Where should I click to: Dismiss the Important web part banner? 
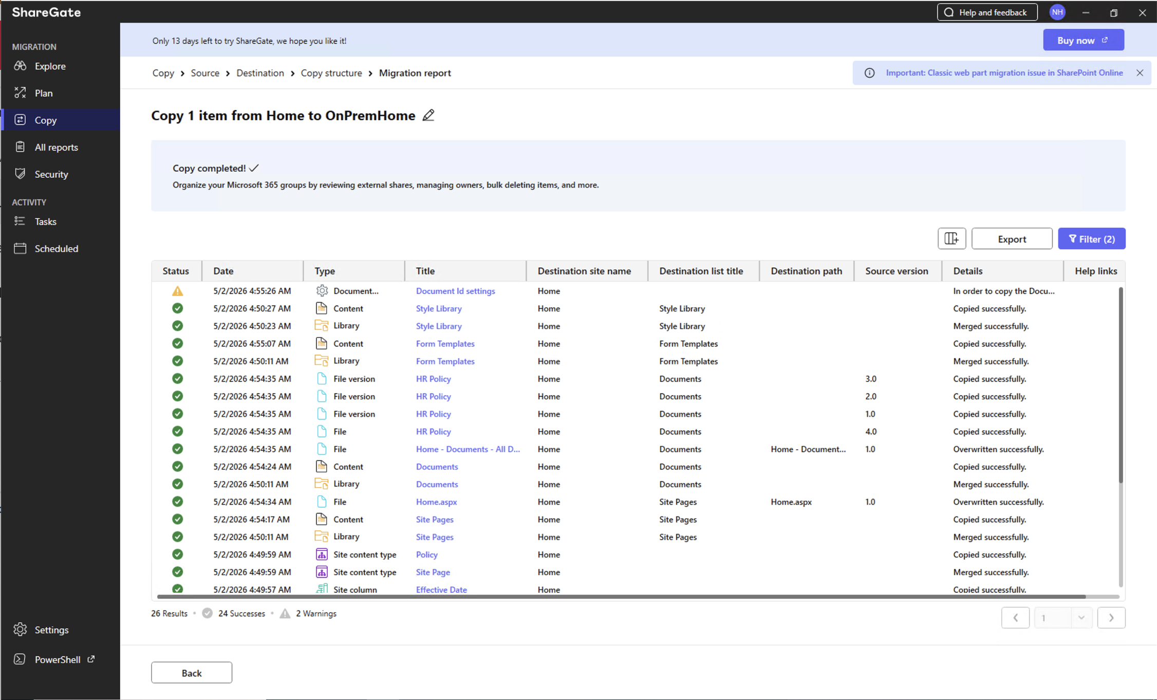pos(1140,72)
